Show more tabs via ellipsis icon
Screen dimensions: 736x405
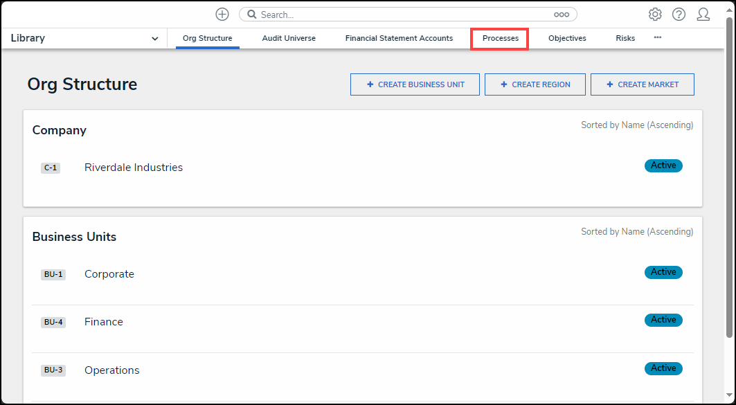657,37
